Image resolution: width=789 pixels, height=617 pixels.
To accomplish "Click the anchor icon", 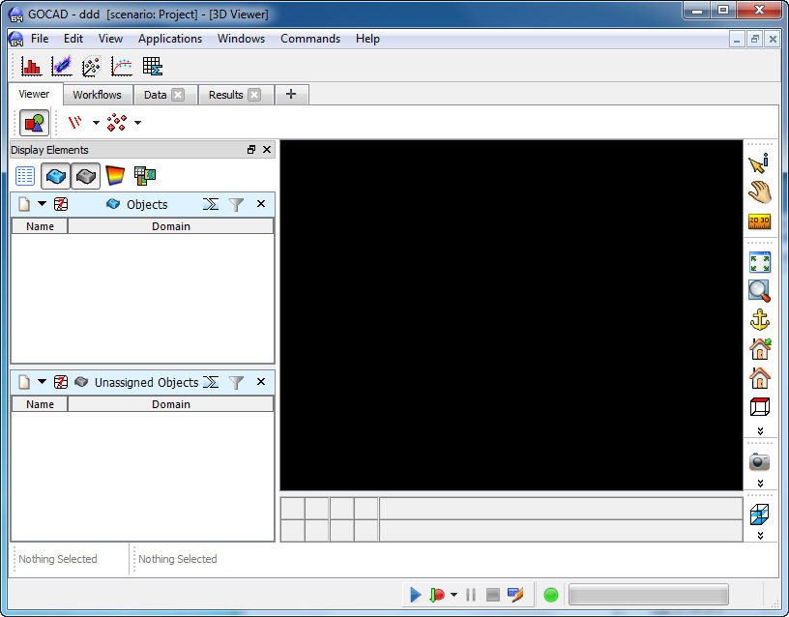I will point(759,319).
